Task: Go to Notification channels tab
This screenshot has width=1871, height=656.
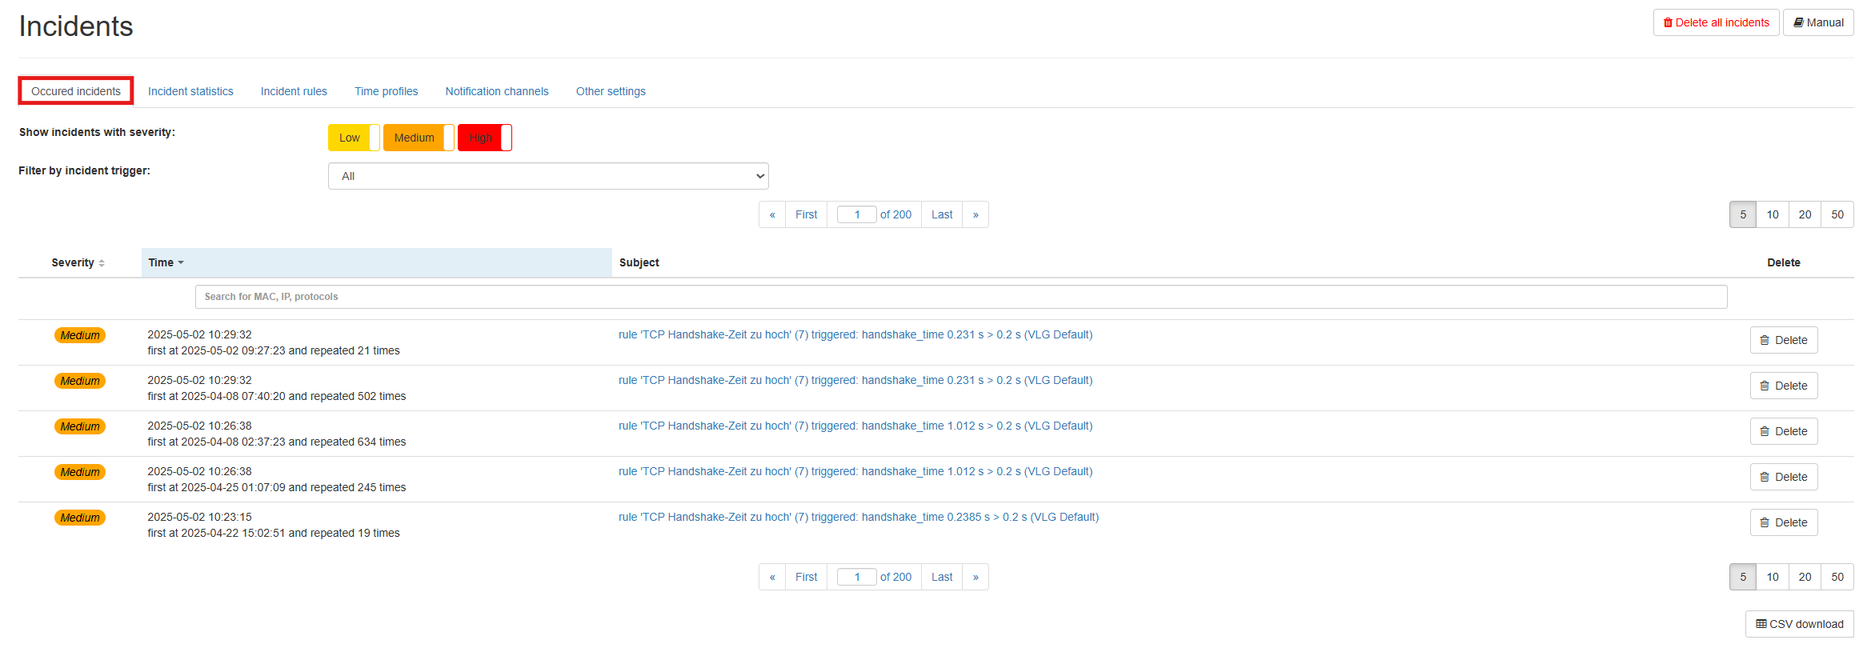Action: [x=497, y=91]
